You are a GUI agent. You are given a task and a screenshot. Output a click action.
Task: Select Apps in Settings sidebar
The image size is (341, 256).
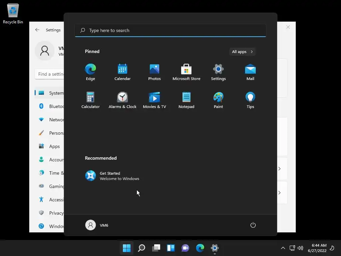50,146
